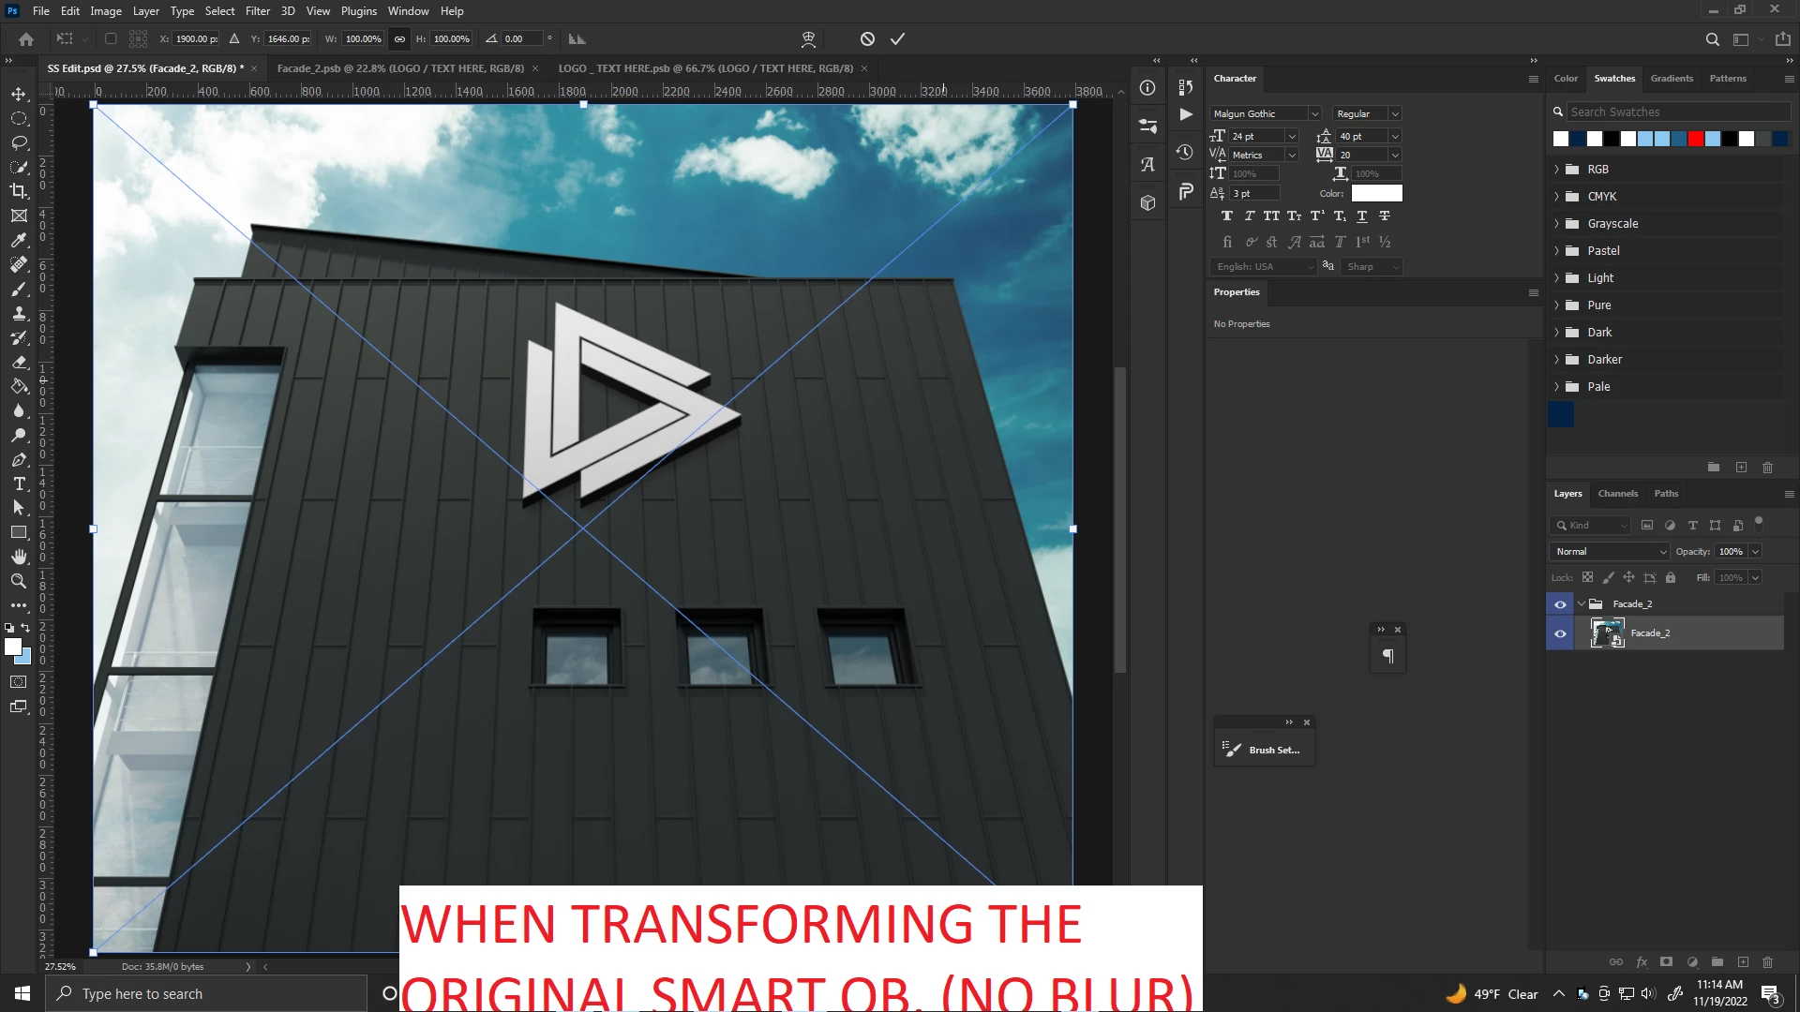Click the red swatch color
The height and width of the screenshot is (1012, 1800).
(x=1695, y=139)
